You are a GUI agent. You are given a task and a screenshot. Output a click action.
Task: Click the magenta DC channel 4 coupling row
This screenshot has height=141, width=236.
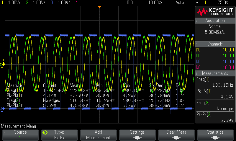pyautogui.click(x=215, y=67)
